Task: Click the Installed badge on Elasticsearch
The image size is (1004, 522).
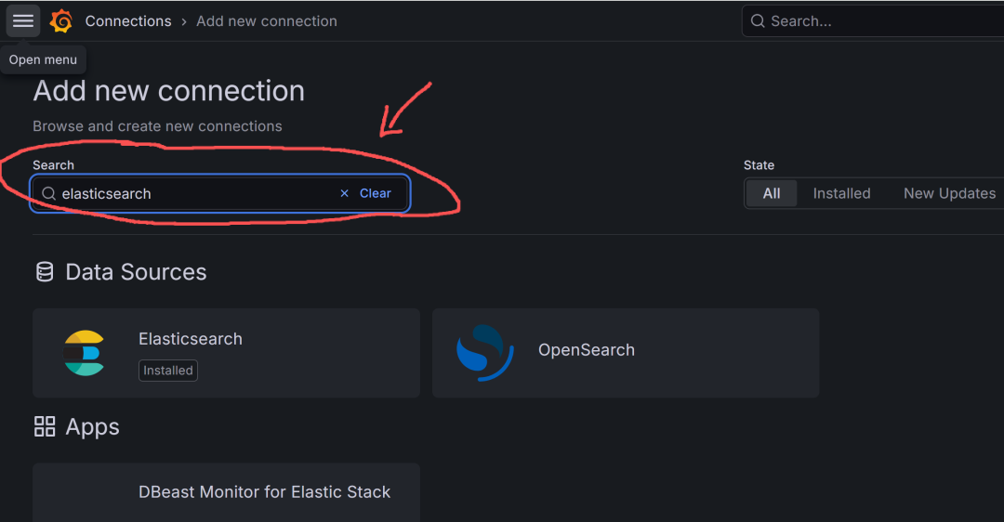Action: click(167, 371)
